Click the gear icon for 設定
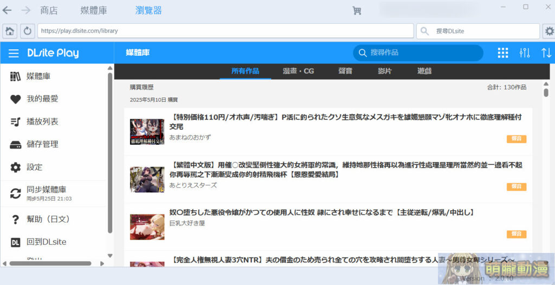555x285 pixels. (15, 167)
